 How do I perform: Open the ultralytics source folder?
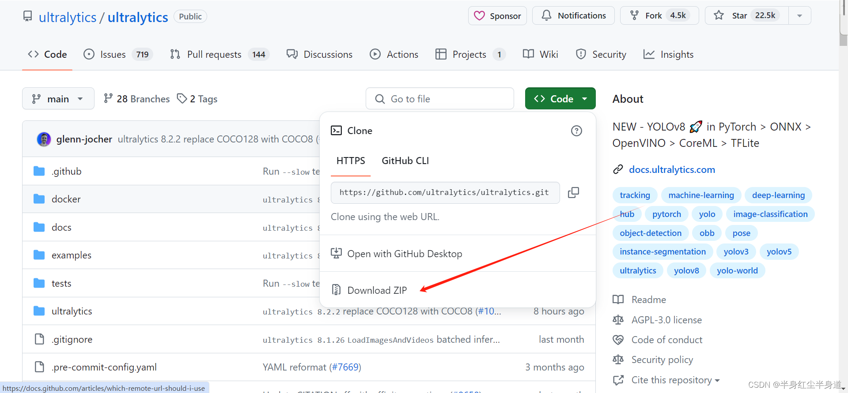72,311
